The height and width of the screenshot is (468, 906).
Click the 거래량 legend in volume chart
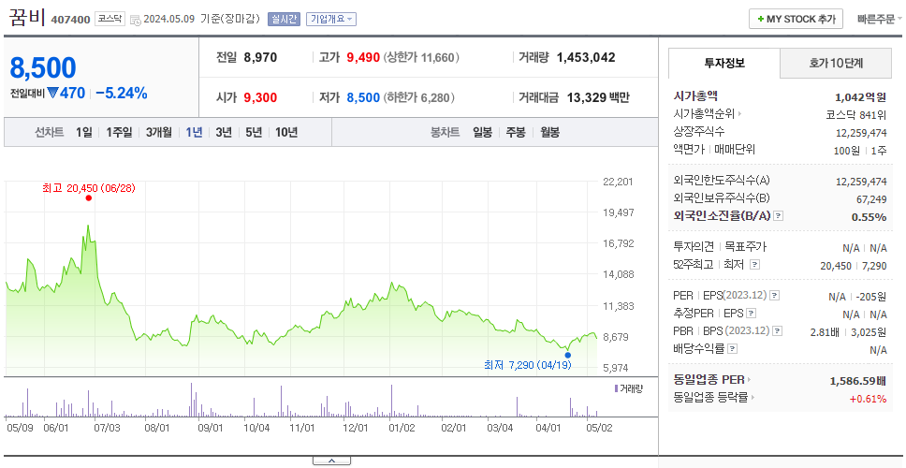click(628, 388)
